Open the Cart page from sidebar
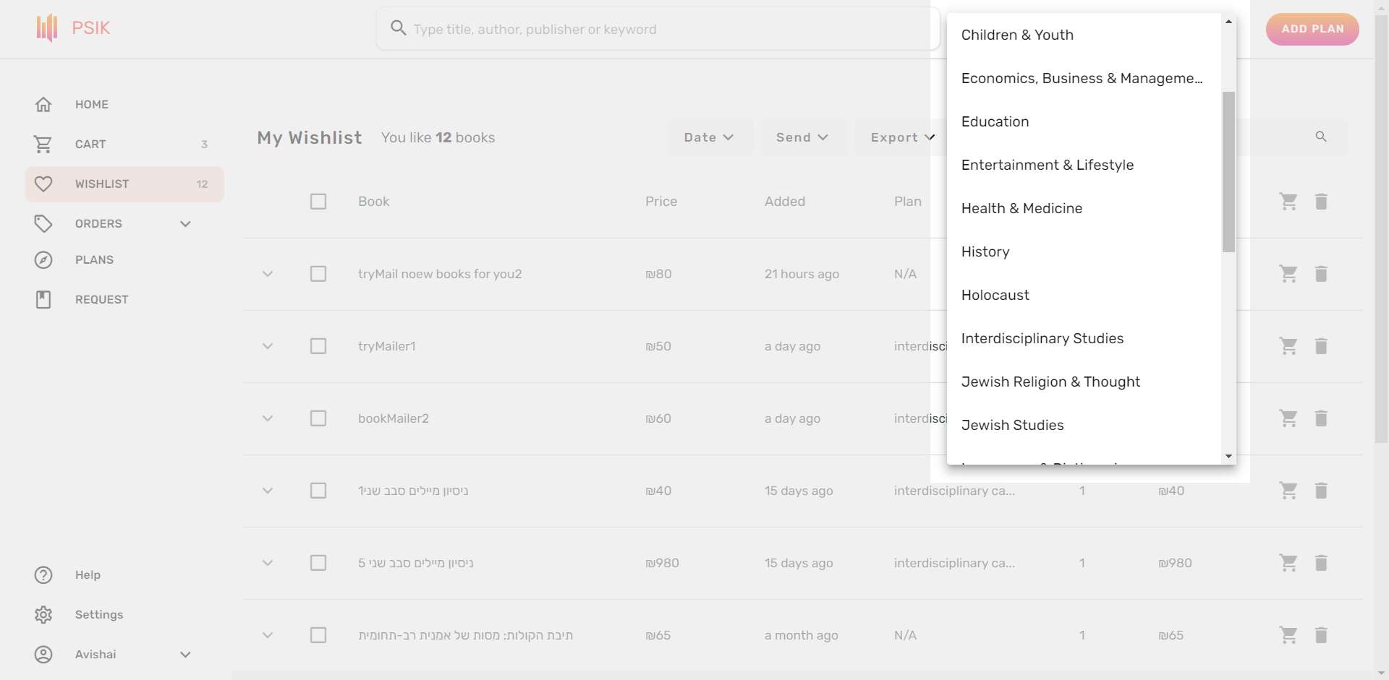 coord(90,145)
